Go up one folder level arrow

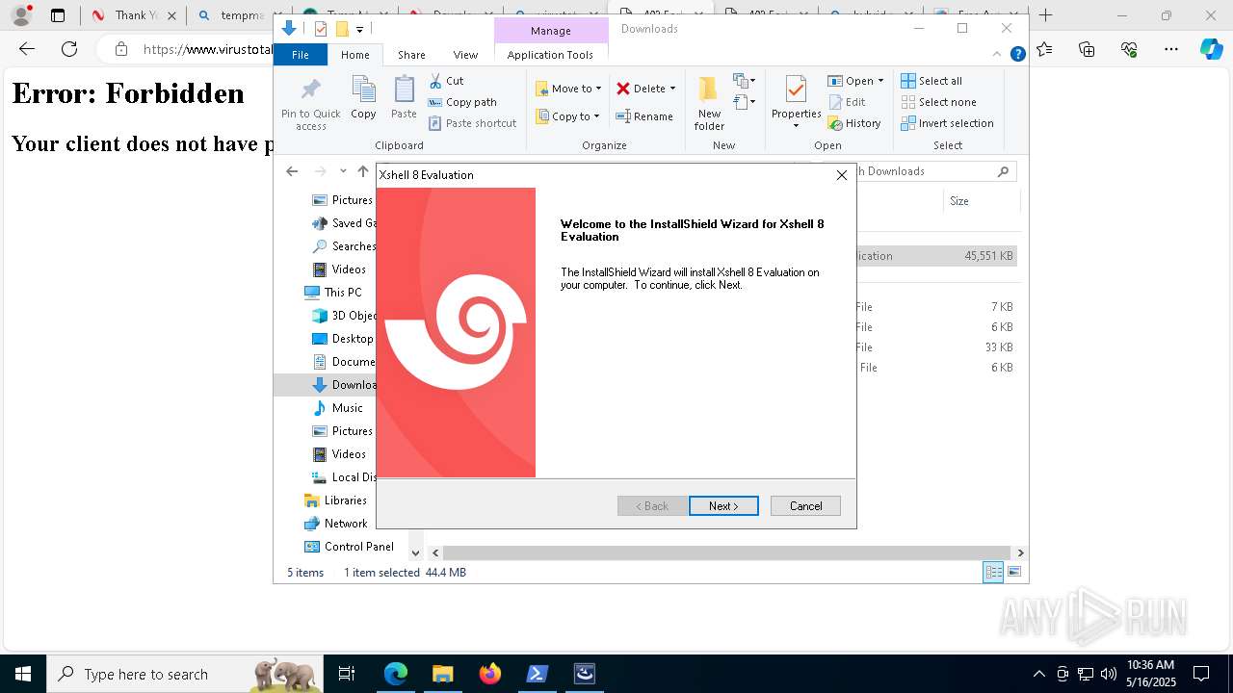[363, 171]
